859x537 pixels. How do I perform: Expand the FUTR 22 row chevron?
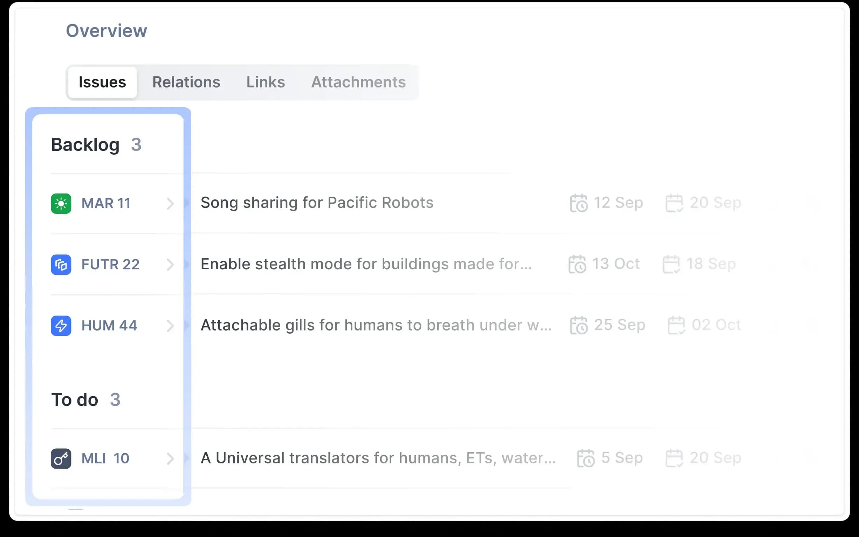coord(170,265)
